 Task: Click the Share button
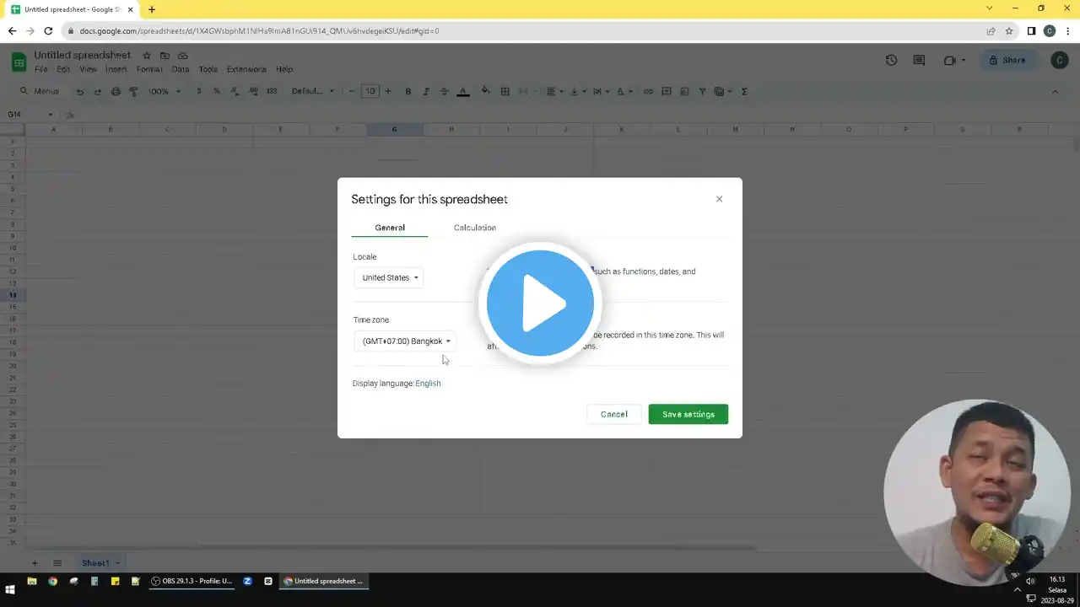(x=1007, y=60)
